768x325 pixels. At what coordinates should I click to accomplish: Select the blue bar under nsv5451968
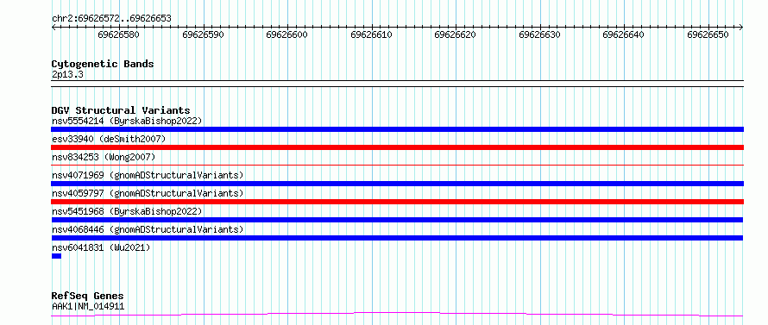click(x=397, y=220)
